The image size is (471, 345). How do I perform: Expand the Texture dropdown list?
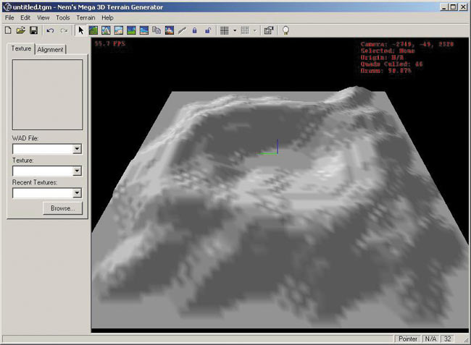coord(77,171)
